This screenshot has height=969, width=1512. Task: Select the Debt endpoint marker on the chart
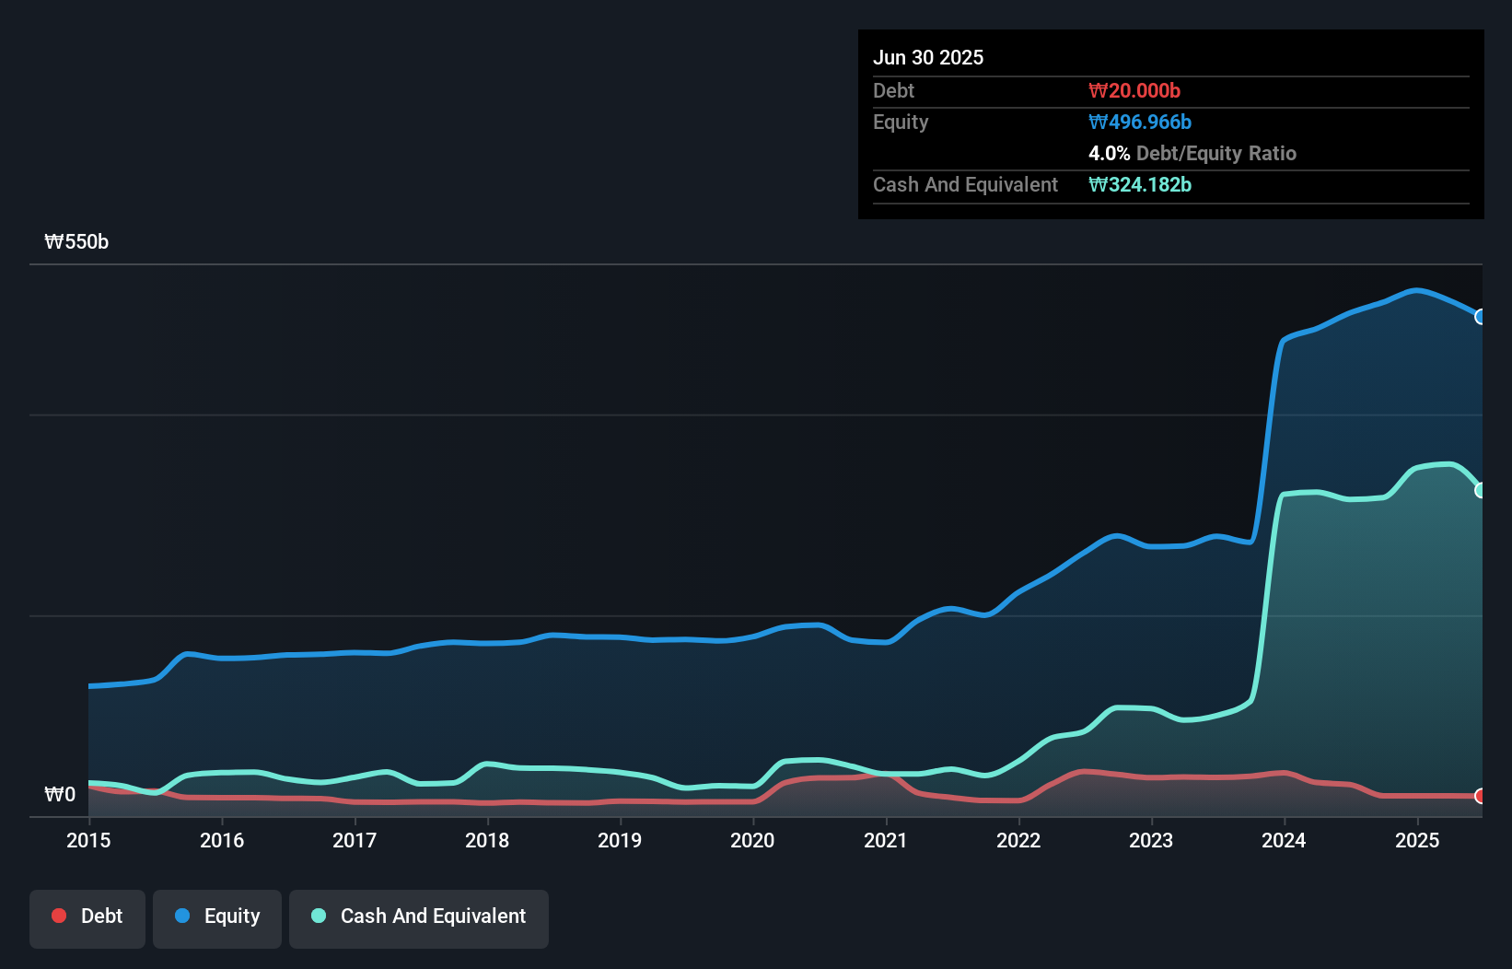(1481, 796)
